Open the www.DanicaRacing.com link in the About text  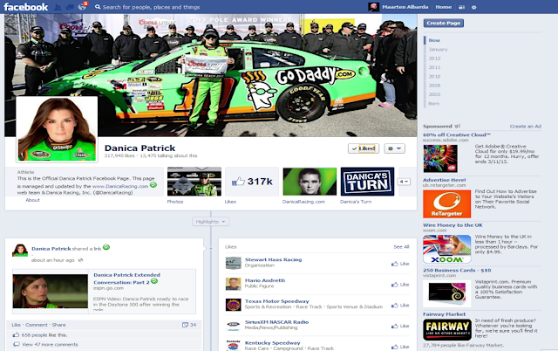(120, 186)
